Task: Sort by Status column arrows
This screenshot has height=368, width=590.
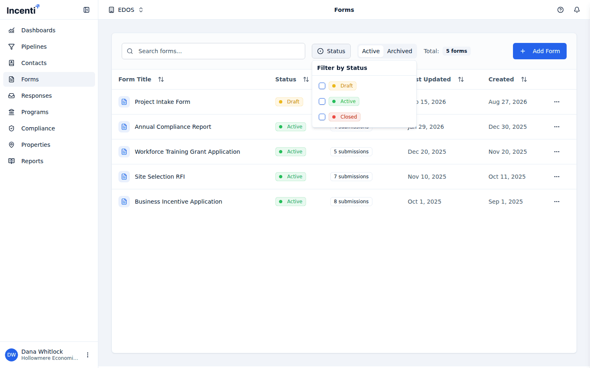Action: coord(306,79)
